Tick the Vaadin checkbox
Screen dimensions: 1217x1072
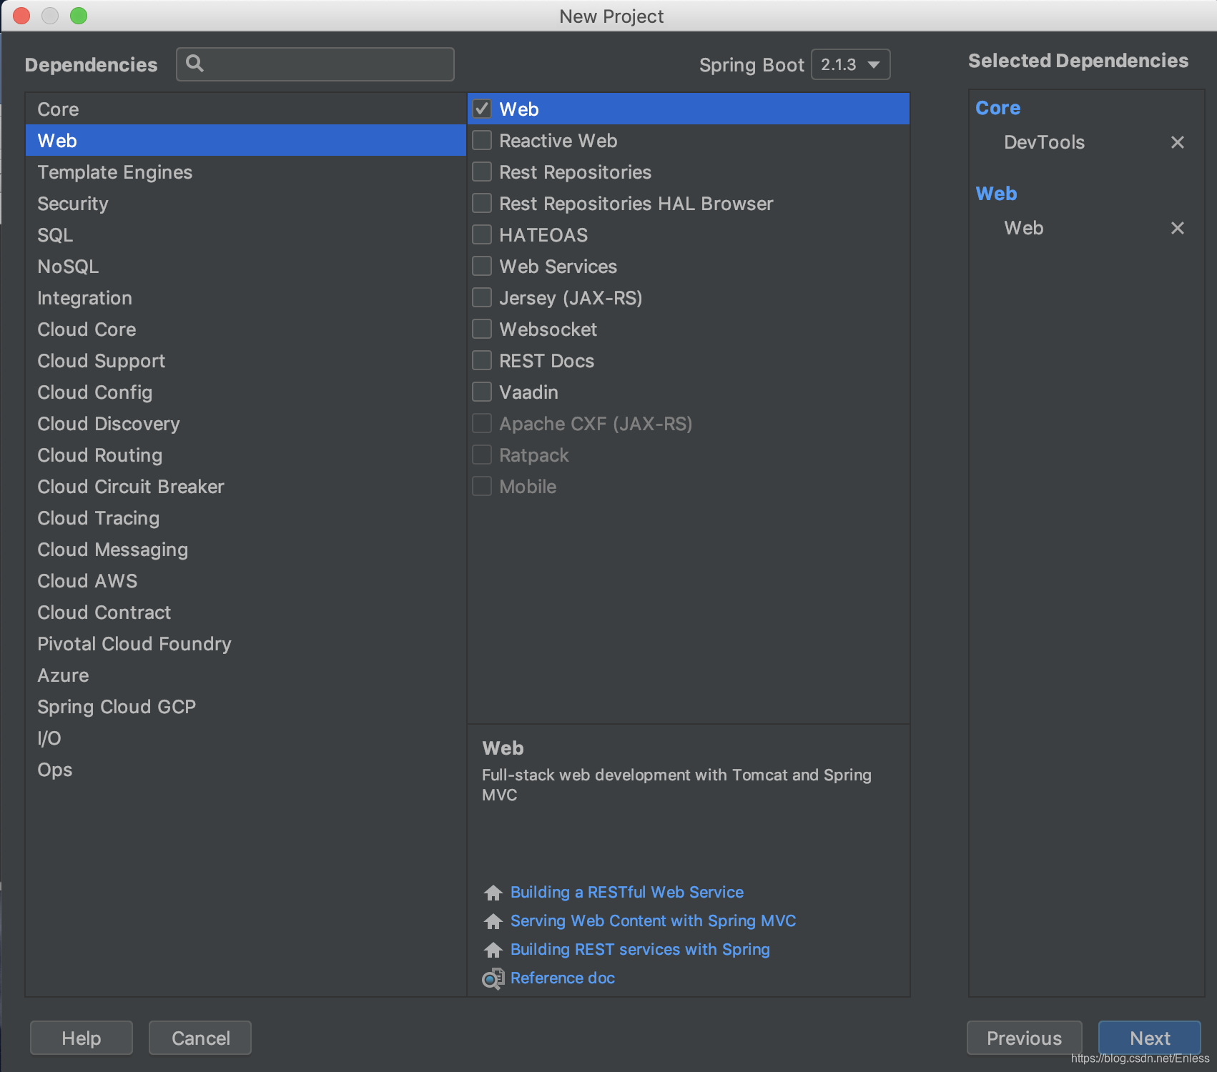coord(482,392)
